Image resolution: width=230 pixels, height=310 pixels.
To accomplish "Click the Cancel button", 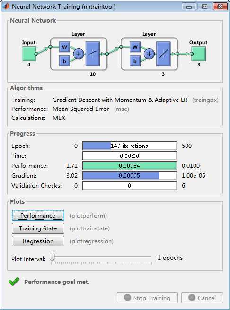I will (x=202, y=298).
